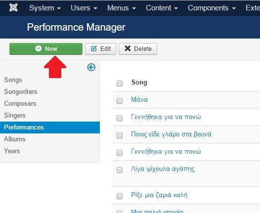This screenshot has width=260, height=213.
Task: Select Songs in the sidebar
Action: point(13,80)
